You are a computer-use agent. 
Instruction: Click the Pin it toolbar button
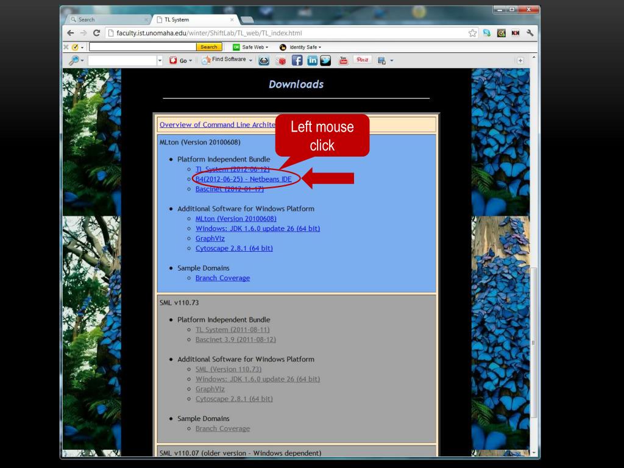pos(363,60)
